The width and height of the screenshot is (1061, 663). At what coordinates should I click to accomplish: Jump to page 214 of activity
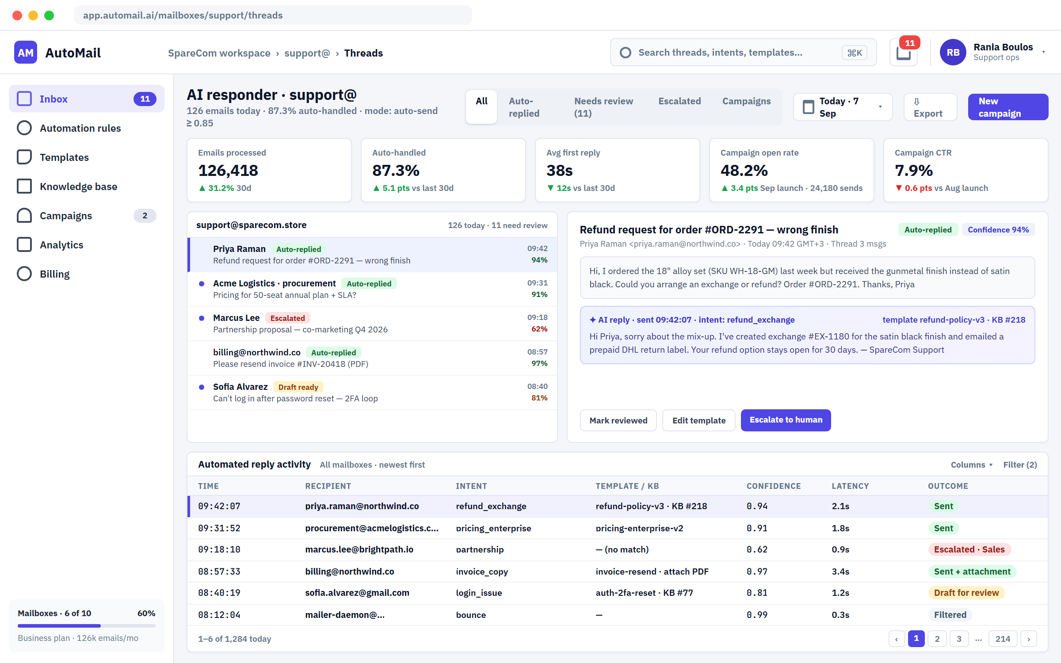1003,639
